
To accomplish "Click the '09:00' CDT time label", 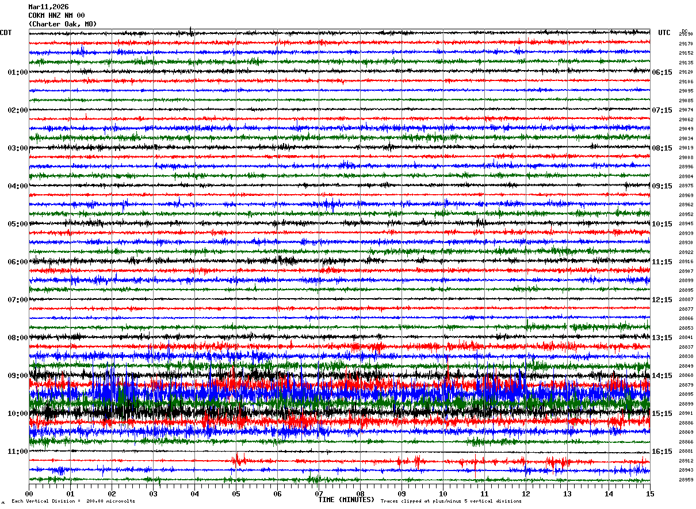I will [x=17, y=376].
